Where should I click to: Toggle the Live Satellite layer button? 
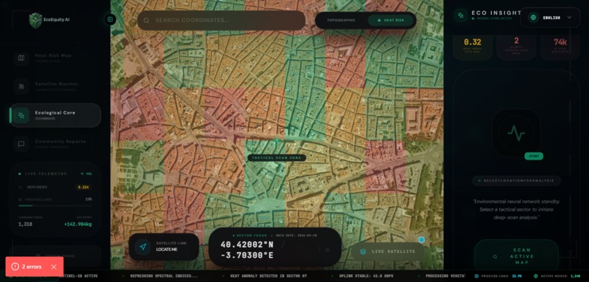[x=387, y=251]
